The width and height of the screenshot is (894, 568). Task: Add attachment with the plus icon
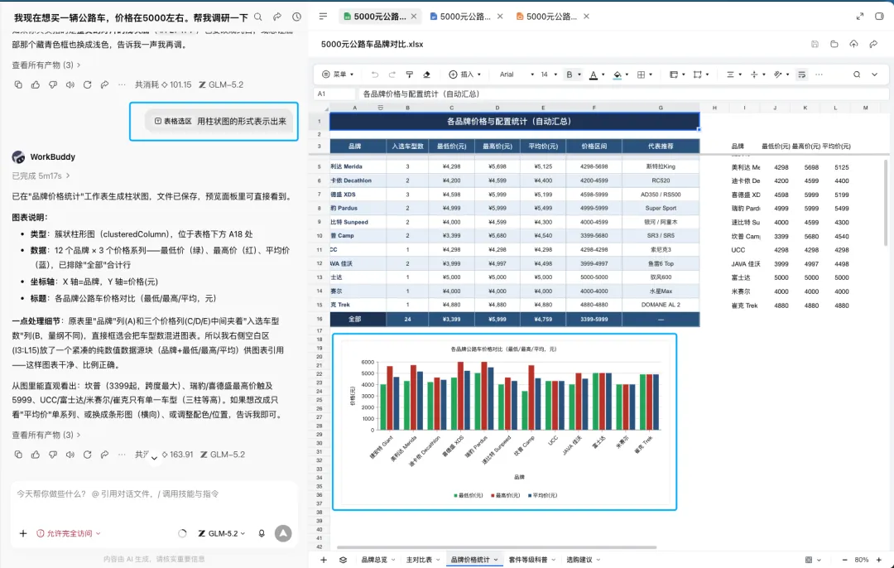pos(23,533)
